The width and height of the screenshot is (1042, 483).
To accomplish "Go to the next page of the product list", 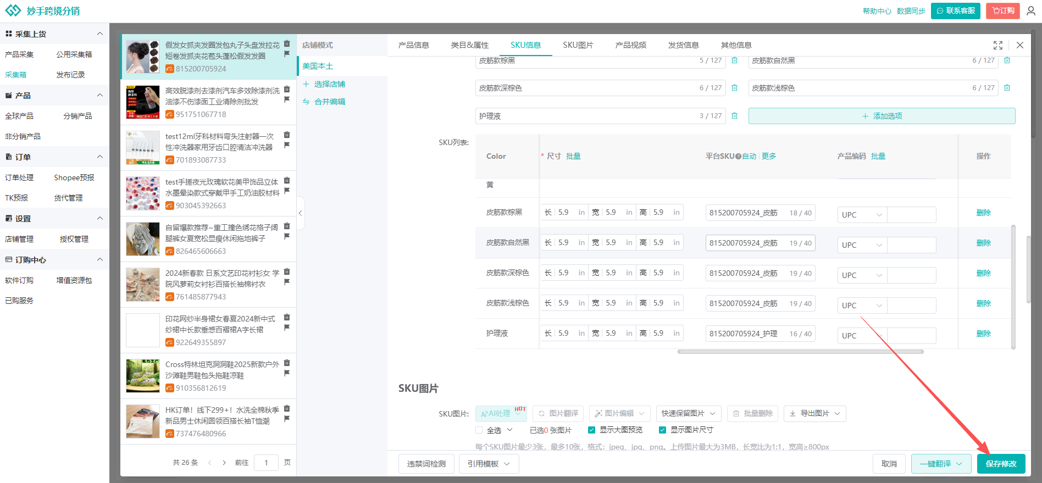I will [224, 463].
